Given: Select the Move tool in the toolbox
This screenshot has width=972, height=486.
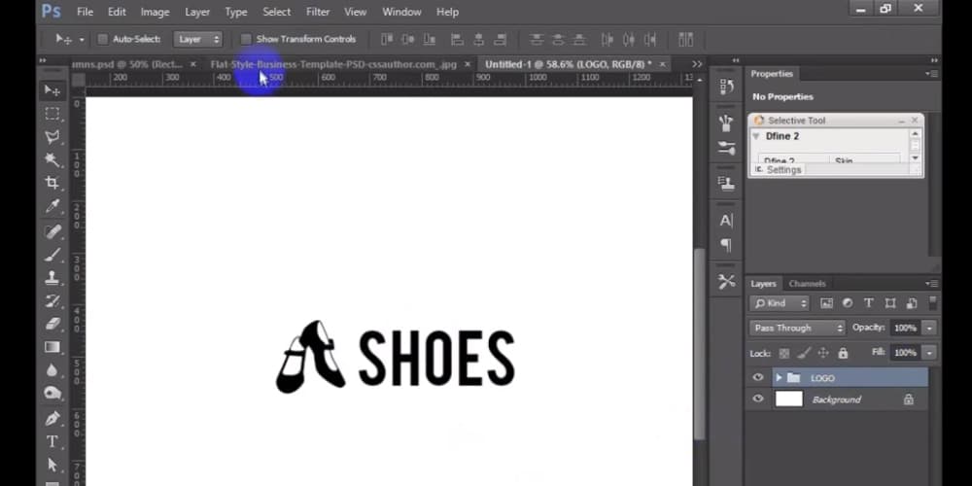Looking at the screenshot, I should pyautogui.click(x=52, y=91).
